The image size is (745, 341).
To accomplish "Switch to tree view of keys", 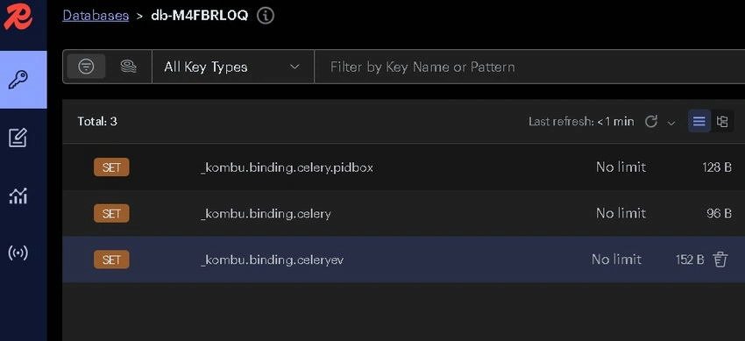I will click(722, 121).
